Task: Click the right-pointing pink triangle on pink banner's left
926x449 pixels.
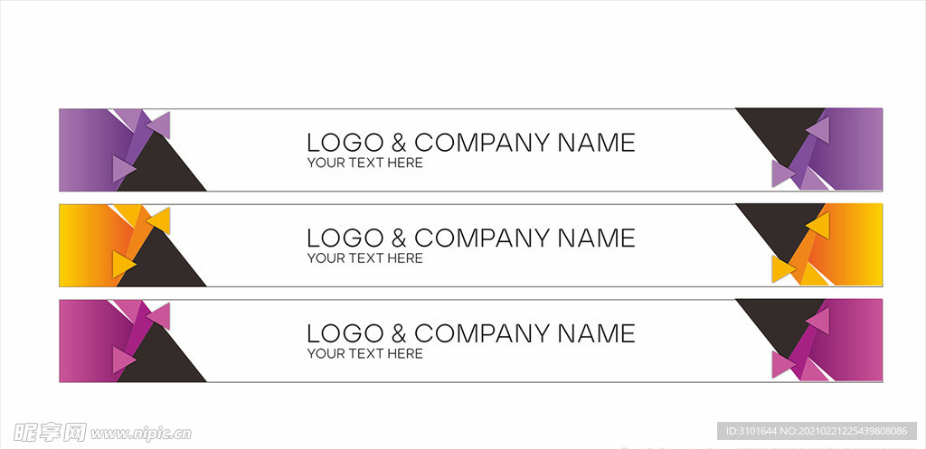Action: [x=122, y=360]
